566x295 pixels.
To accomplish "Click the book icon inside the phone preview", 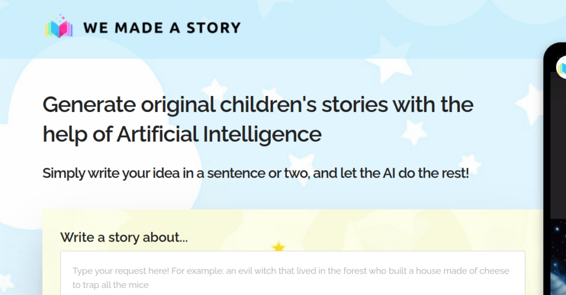I will point(561,67).
